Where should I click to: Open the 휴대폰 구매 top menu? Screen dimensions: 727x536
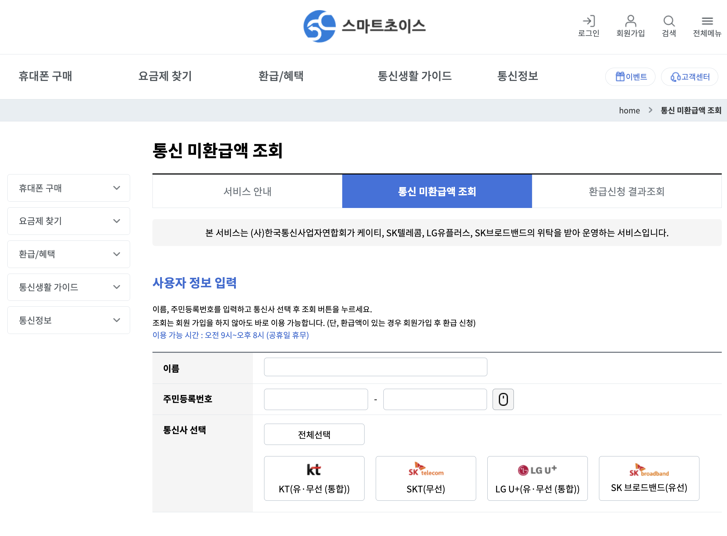(x=45, y=76)
